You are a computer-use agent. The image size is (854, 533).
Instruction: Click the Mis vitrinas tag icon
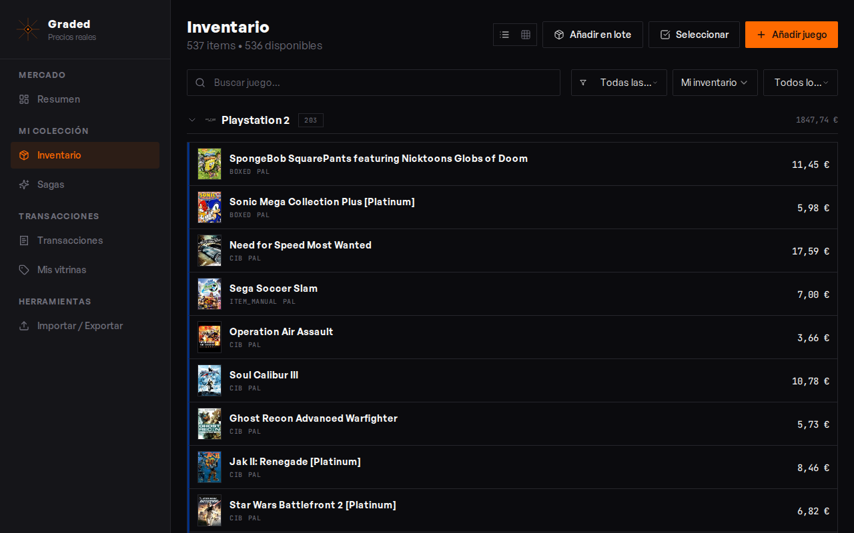24,270
